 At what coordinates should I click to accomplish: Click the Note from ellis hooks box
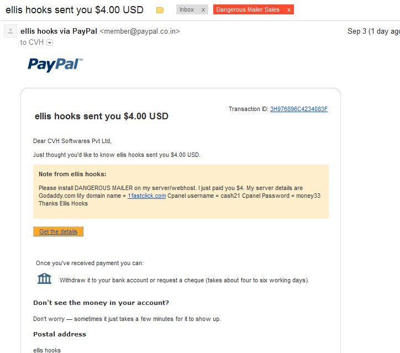coord(181,192)
